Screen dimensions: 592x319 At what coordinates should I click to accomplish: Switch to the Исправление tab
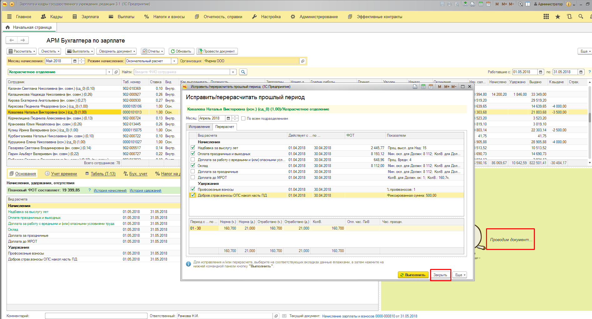click(199, 127)
